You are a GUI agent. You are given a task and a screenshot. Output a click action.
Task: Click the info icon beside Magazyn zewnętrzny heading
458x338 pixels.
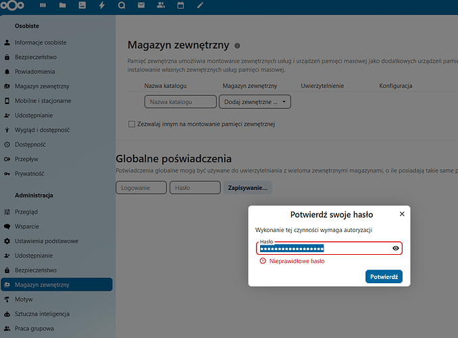237,45
